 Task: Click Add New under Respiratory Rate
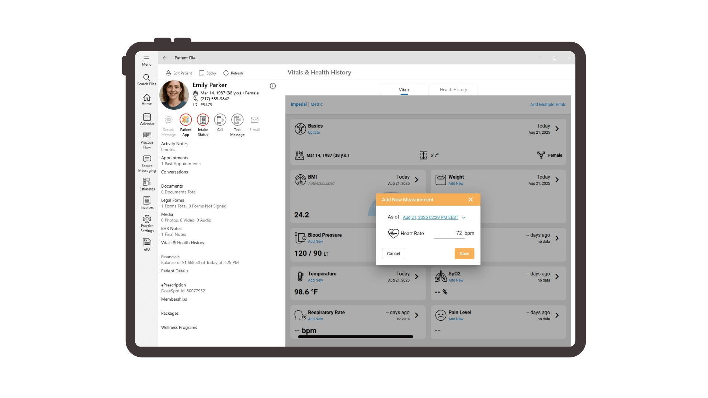[x=315, y=319]
